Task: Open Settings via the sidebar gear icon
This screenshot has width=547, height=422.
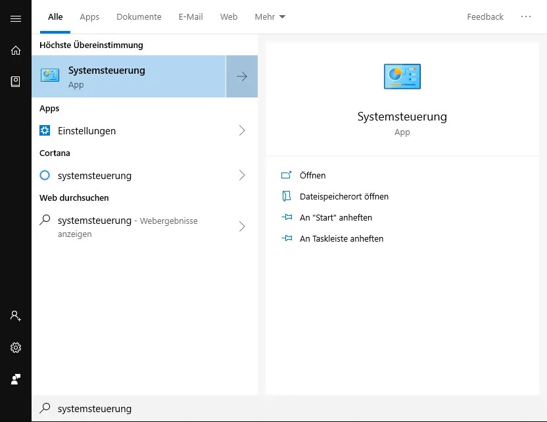Action: 15,348
